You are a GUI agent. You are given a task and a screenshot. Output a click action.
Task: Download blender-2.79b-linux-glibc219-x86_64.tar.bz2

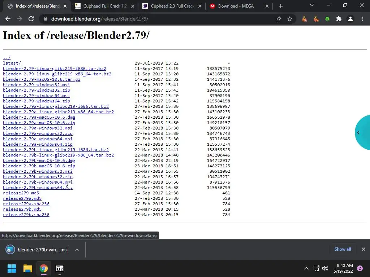point(59,155)
